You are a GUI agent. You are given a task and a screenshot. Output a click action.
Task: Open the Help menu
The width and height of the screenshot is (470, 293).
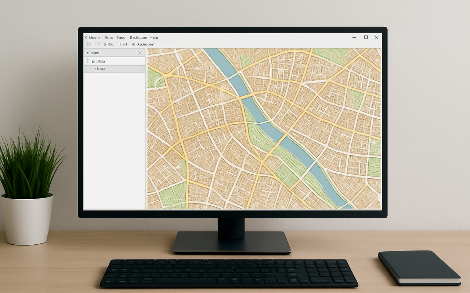(x=154, y=37)
